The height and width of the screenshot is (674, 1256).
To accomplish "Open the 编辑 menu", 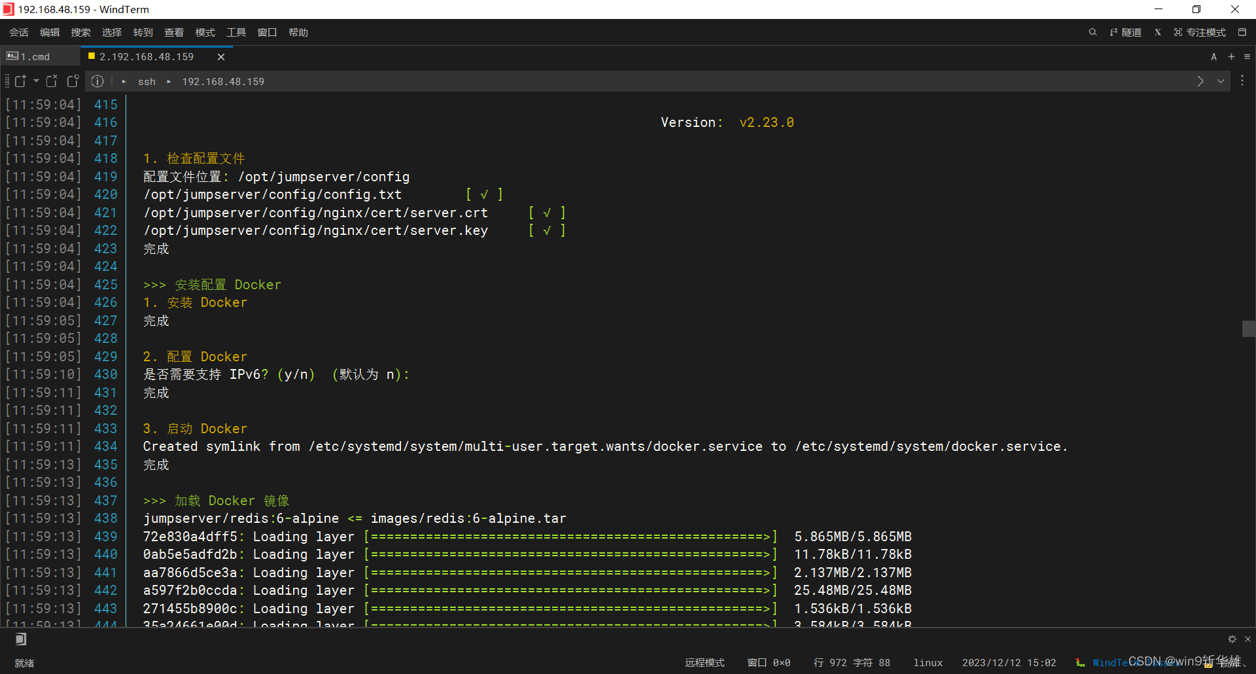I will pyautogui.click(x=50, y=33).
